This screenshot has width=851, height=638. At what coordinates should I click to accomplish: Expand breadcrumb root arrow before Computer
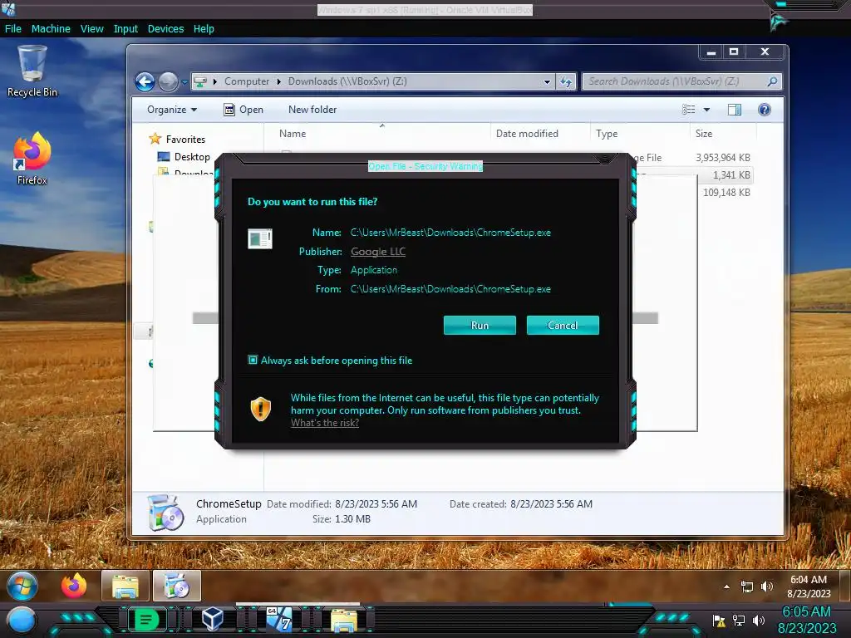[215, 82]
